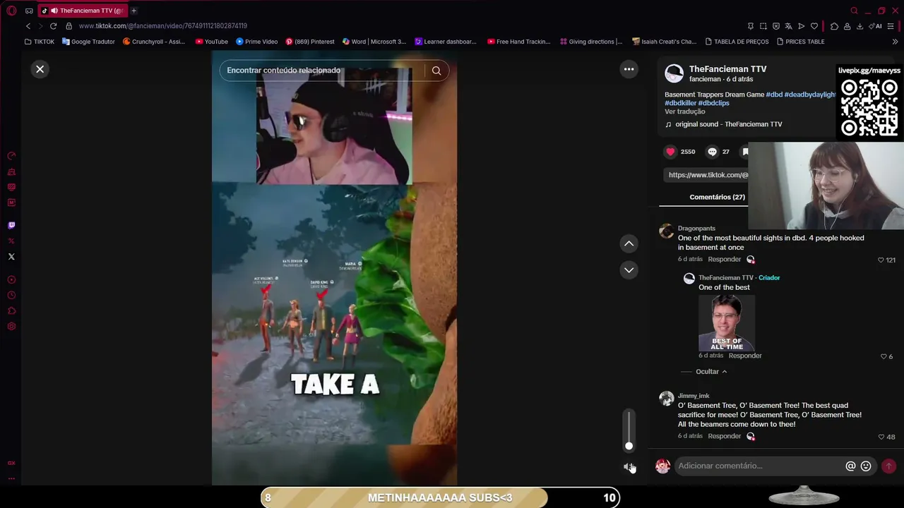This screenshot has height=508, width=904.
Task: Like the Dragonpants comment
Action: 881,260
